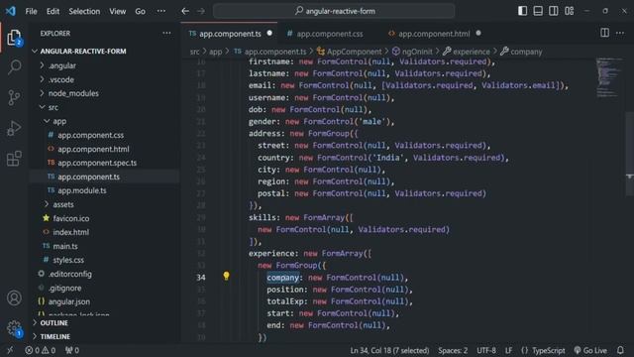Toggle the primary side bar layout icon
The height and width of the screenshot is (357, 634).
[x=522, y=11]
